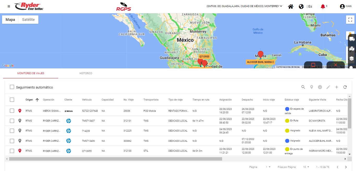Click the truck icon on map sidebar

tap(352, 39)
